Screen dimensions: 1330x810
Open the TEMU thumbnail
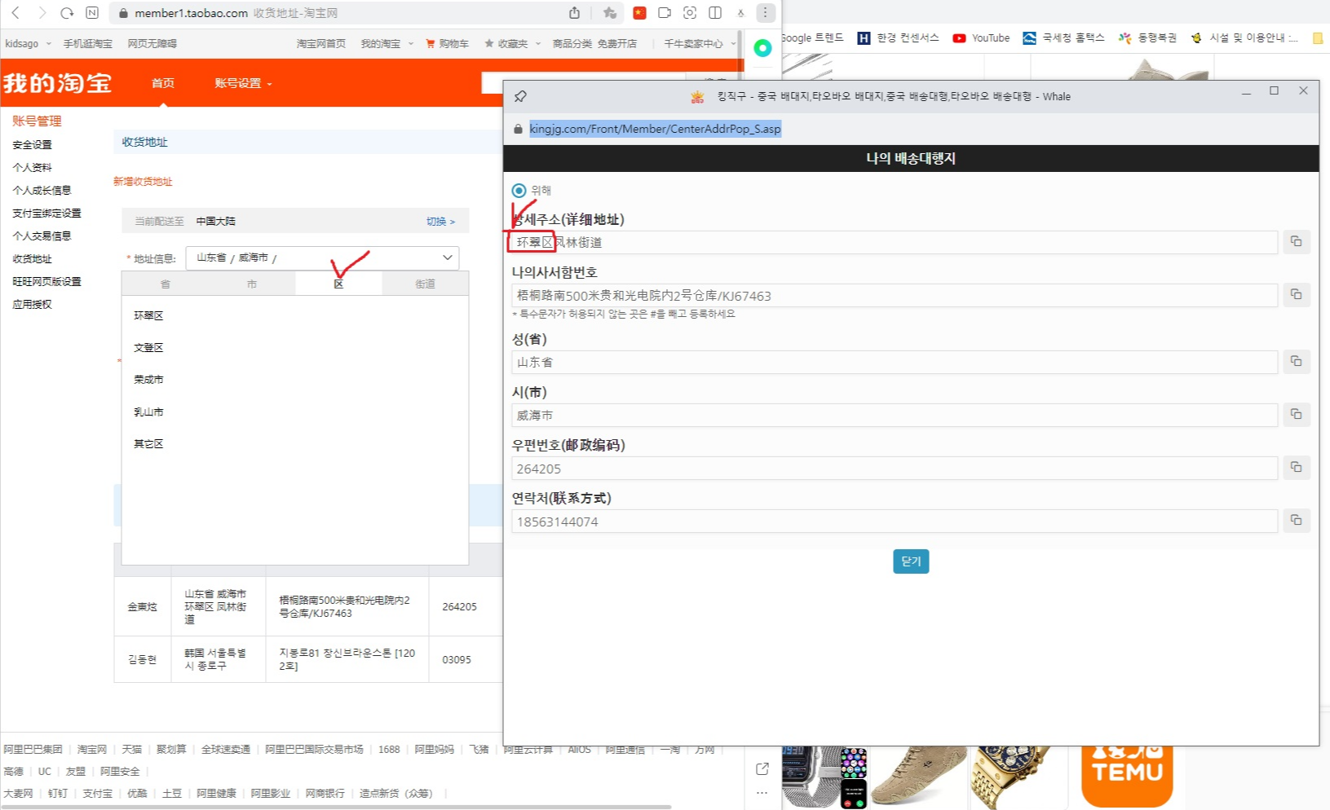pos(1127,776)
